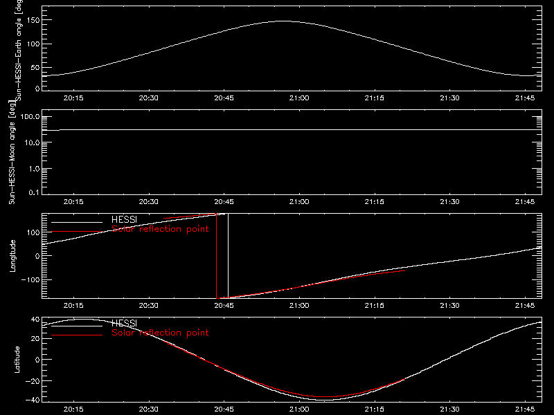
Task: Click 20:15 time label under Earth angle plot
Action: 73,98
